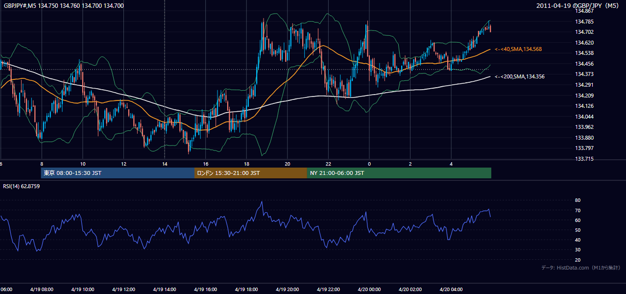
Task: Click hour label 22 under the price chart
Action: point(328,164)
